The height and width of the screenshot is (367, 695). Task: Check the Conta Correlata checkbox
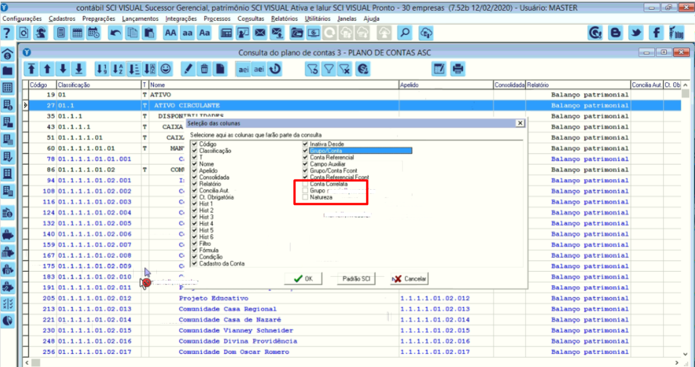tap(305, 184)
